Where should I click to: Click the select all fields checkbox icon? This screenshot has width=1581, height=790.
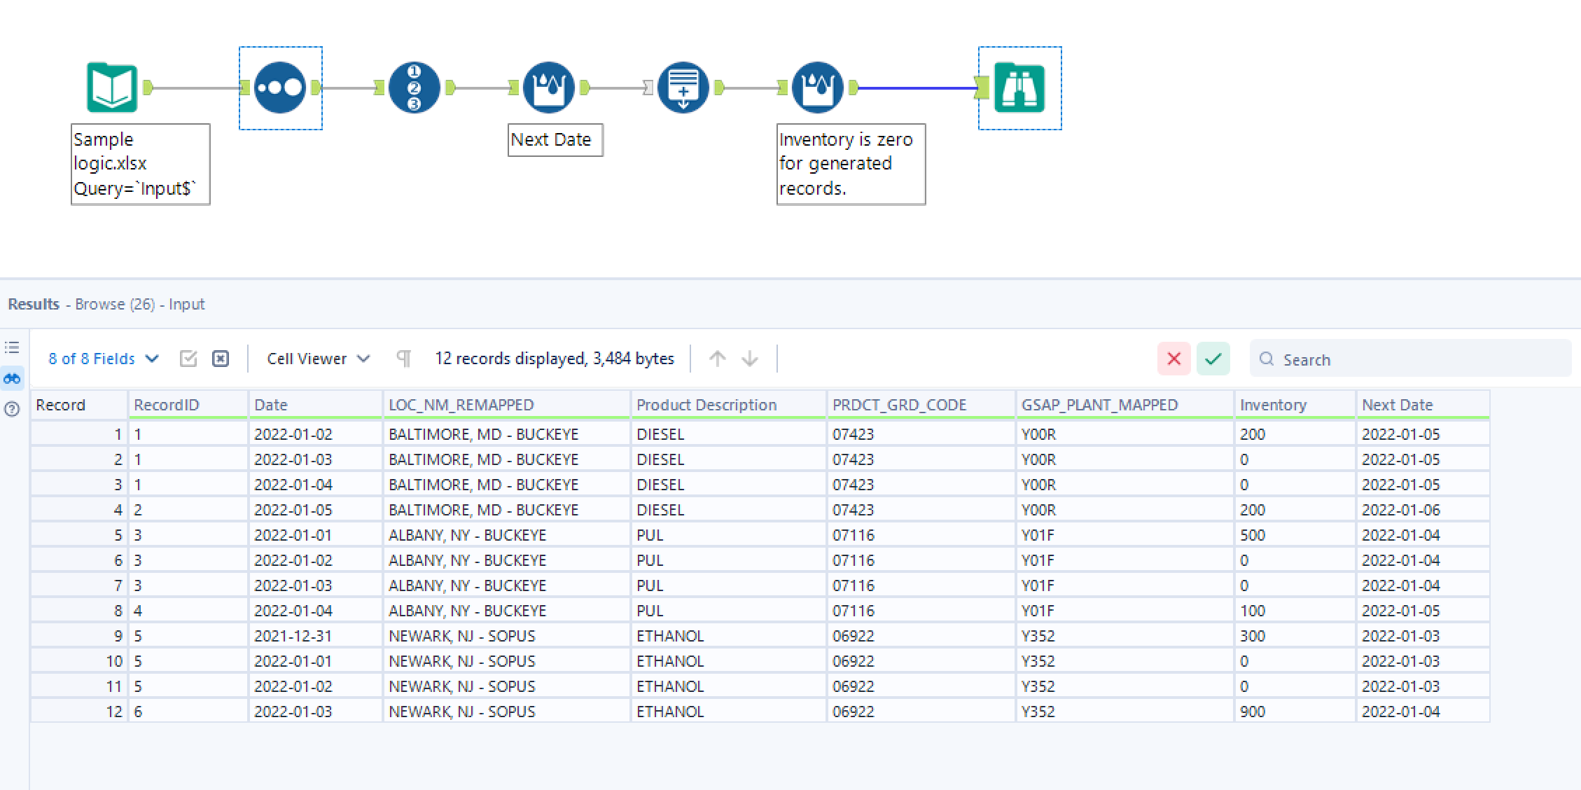tap(188, 359)
